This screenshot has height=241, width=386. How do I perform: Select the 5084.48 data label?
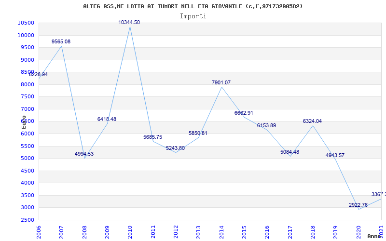tap(290, 152)
